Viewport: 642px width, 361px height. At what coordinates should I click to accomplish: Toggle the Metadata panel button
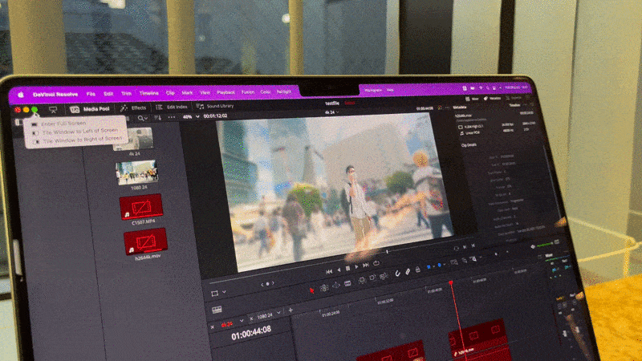pyautogui.click(x=492, y=98)
